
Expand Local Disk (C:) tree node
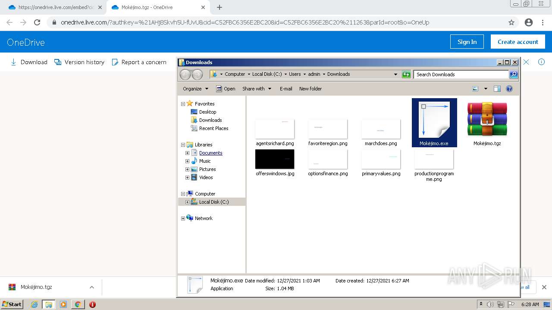click(188, 202)
